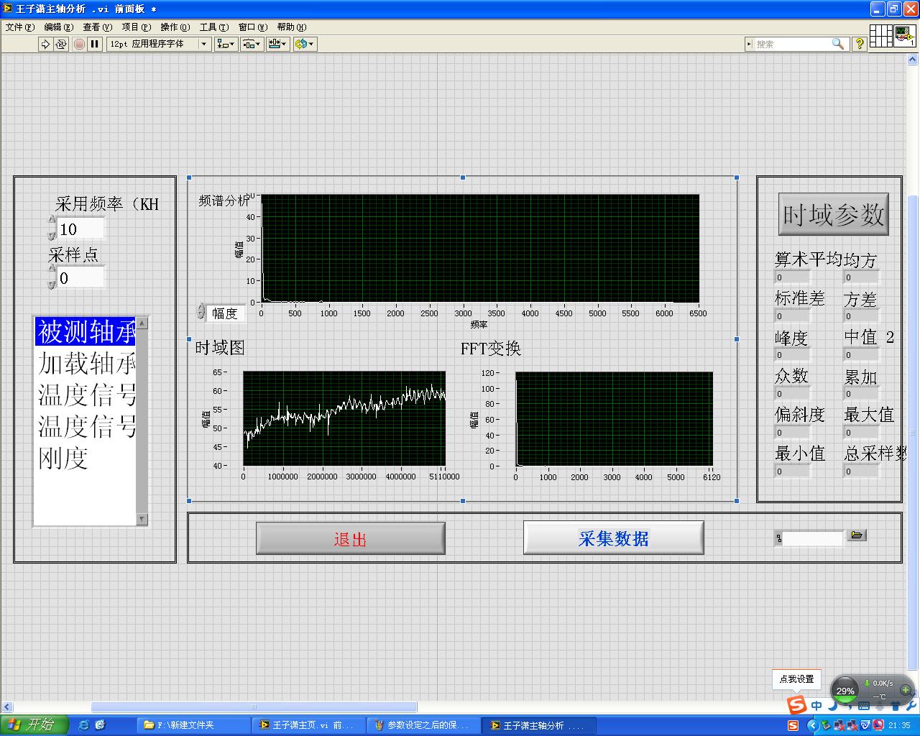
Task: Switch to the 参数设定之后的保 taskbar window
Action: pyautogui.click(x=424, y=725)
